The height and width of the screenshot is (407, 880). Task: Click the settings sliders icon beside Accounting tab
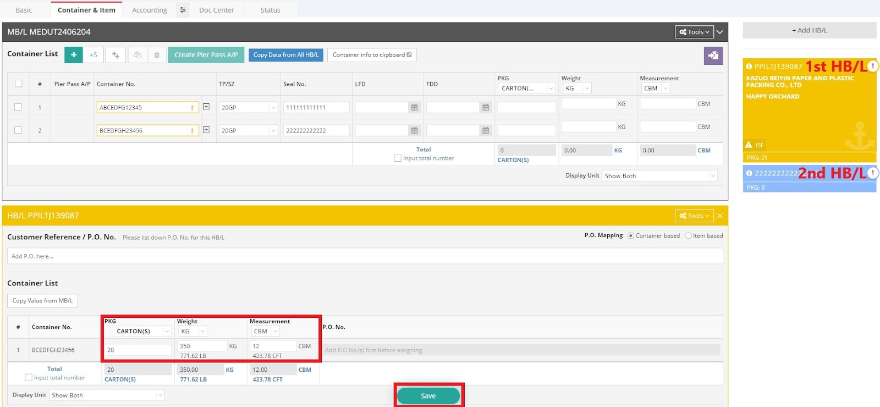[x=183, y=10]
